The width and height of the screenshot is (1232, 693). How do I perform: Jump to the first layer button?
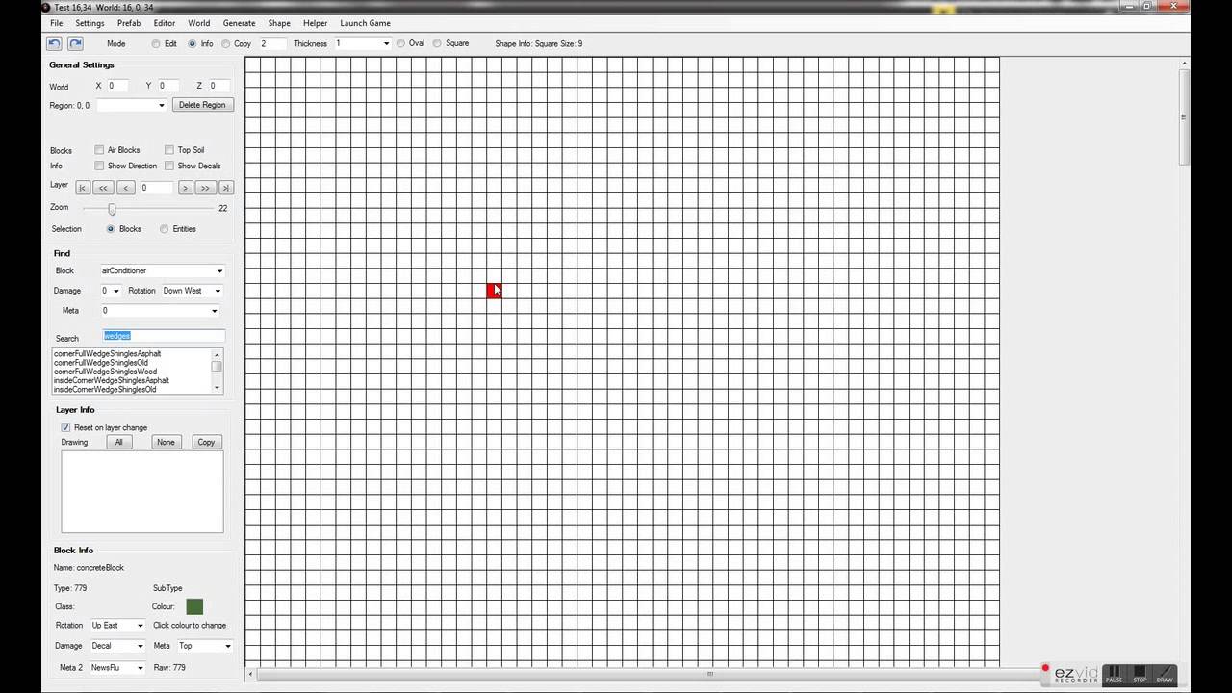pos(83,188)
